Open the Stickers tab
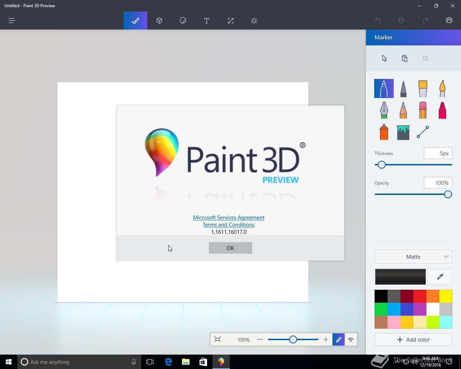This screenshot has width=461, height=369. (183, 21)
